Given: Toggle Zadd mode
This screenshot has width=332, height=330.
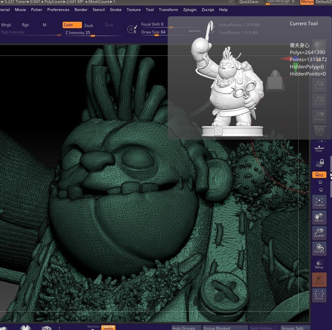Looking at the screenshot, I should point(72,25).
